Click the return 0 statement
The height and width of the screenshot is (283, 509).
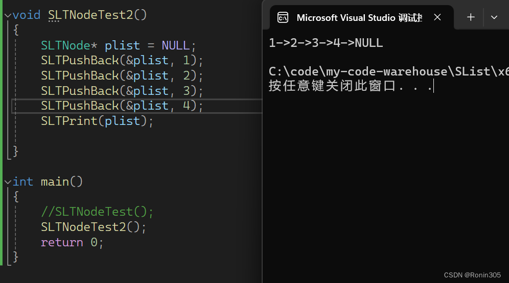point(72,242)
